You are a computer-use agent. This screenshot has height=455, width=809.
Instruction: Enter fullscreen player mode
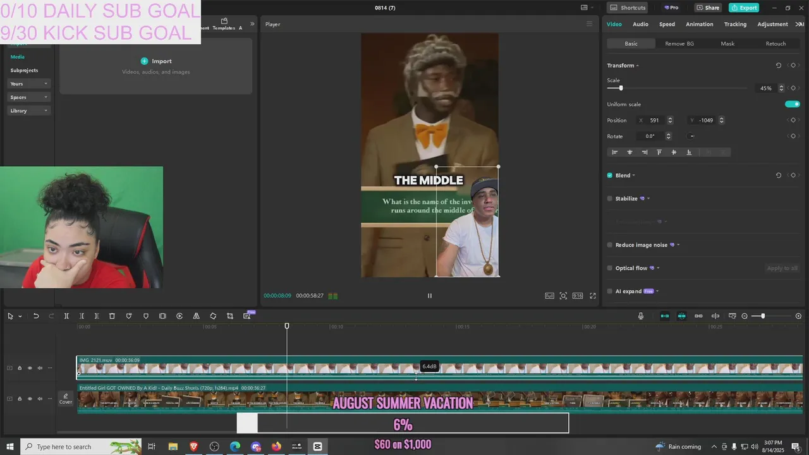coord(593,296)
